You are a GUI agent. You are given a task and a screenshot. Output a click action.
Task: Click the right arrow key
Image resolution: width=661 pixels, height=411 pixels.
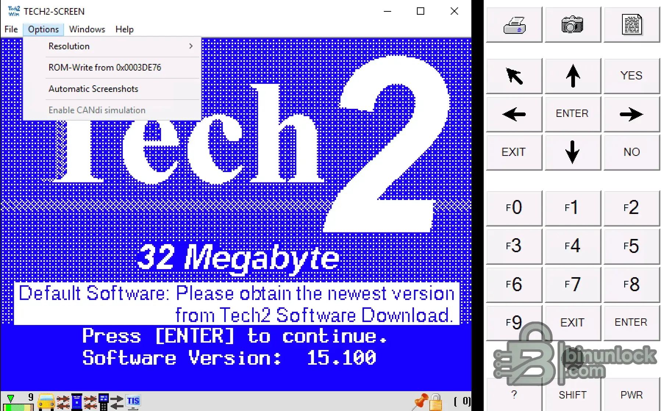(632, 114)
